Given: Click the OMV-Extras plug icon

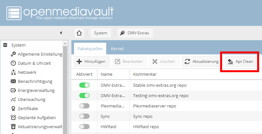Looking at the screenshot, I should pyautogui.click(x=122, y=33).
